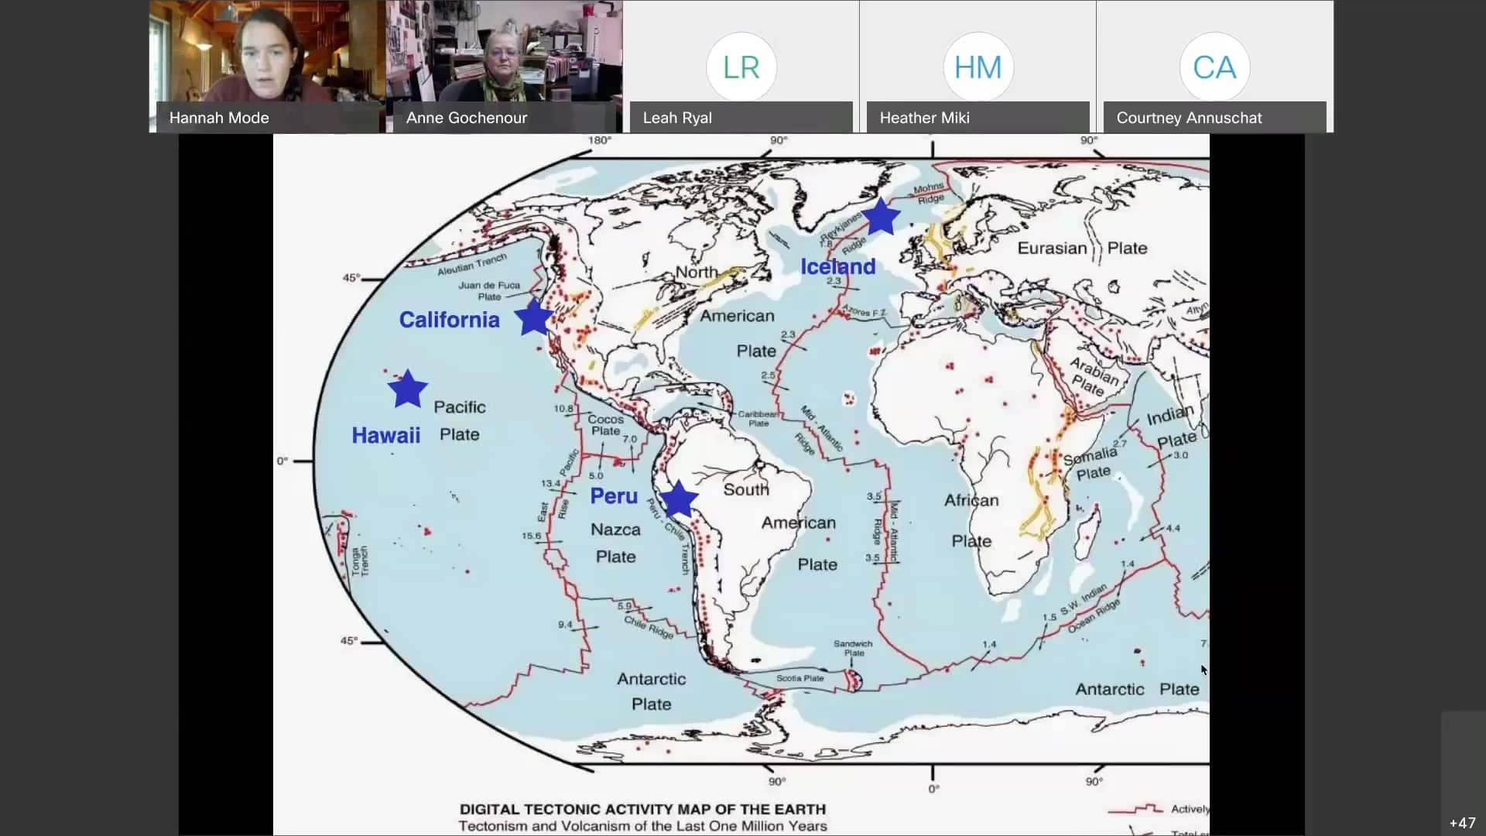
Task: Click the Azores F.Z. label
Action: click(x=864, y=312)
